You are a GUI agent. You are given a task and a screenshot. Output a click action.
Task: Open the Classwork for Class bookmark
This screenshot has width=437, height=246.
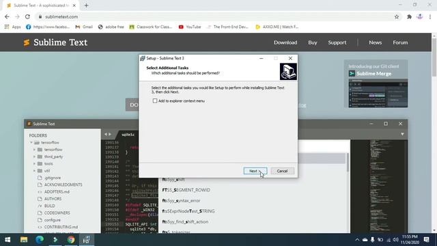(151, 27)
